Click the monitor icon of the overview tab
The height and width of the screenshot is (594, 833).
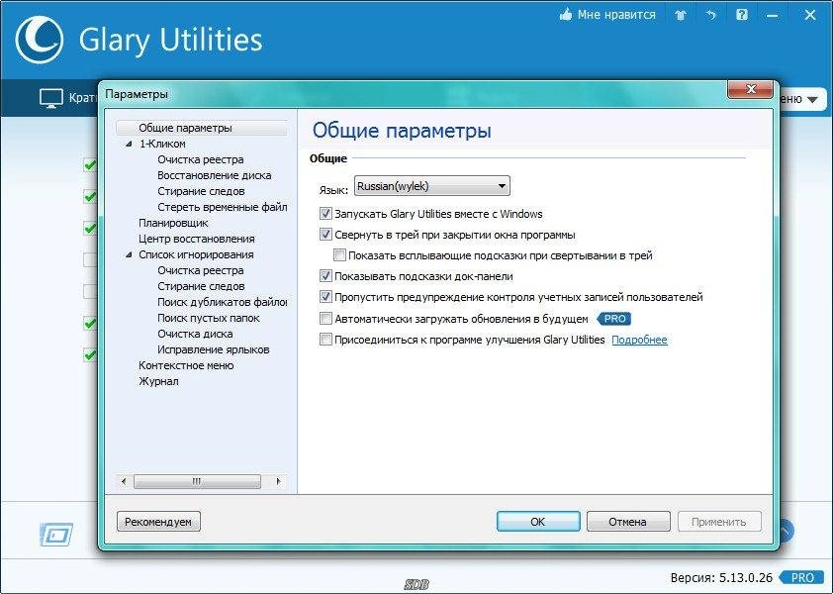coord(51,98)
